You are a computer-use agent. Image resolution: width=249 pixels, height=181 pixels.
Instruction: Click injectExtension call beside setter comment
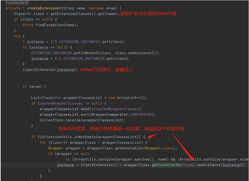(49, 70)
